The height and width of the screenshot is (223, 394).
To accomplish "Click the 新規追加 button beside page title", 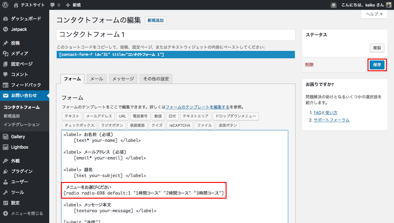I will pyautogui.click(x=156, y=20).
